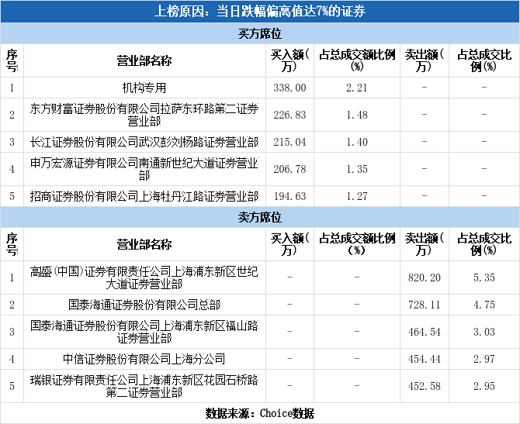The width and height of the screenshot is (520, 424).
Task: Click buy amount 194.63
Action: click(289, 196)
